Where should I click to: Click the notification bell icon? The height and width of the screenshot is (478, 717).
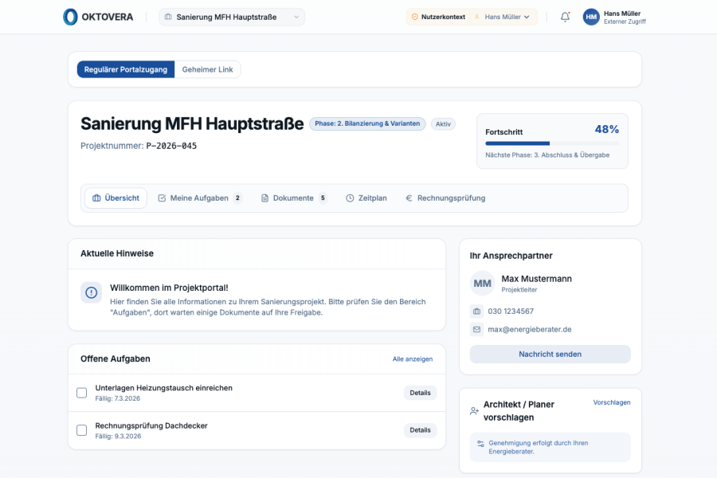pyautogui.click(x=566, y=17)
